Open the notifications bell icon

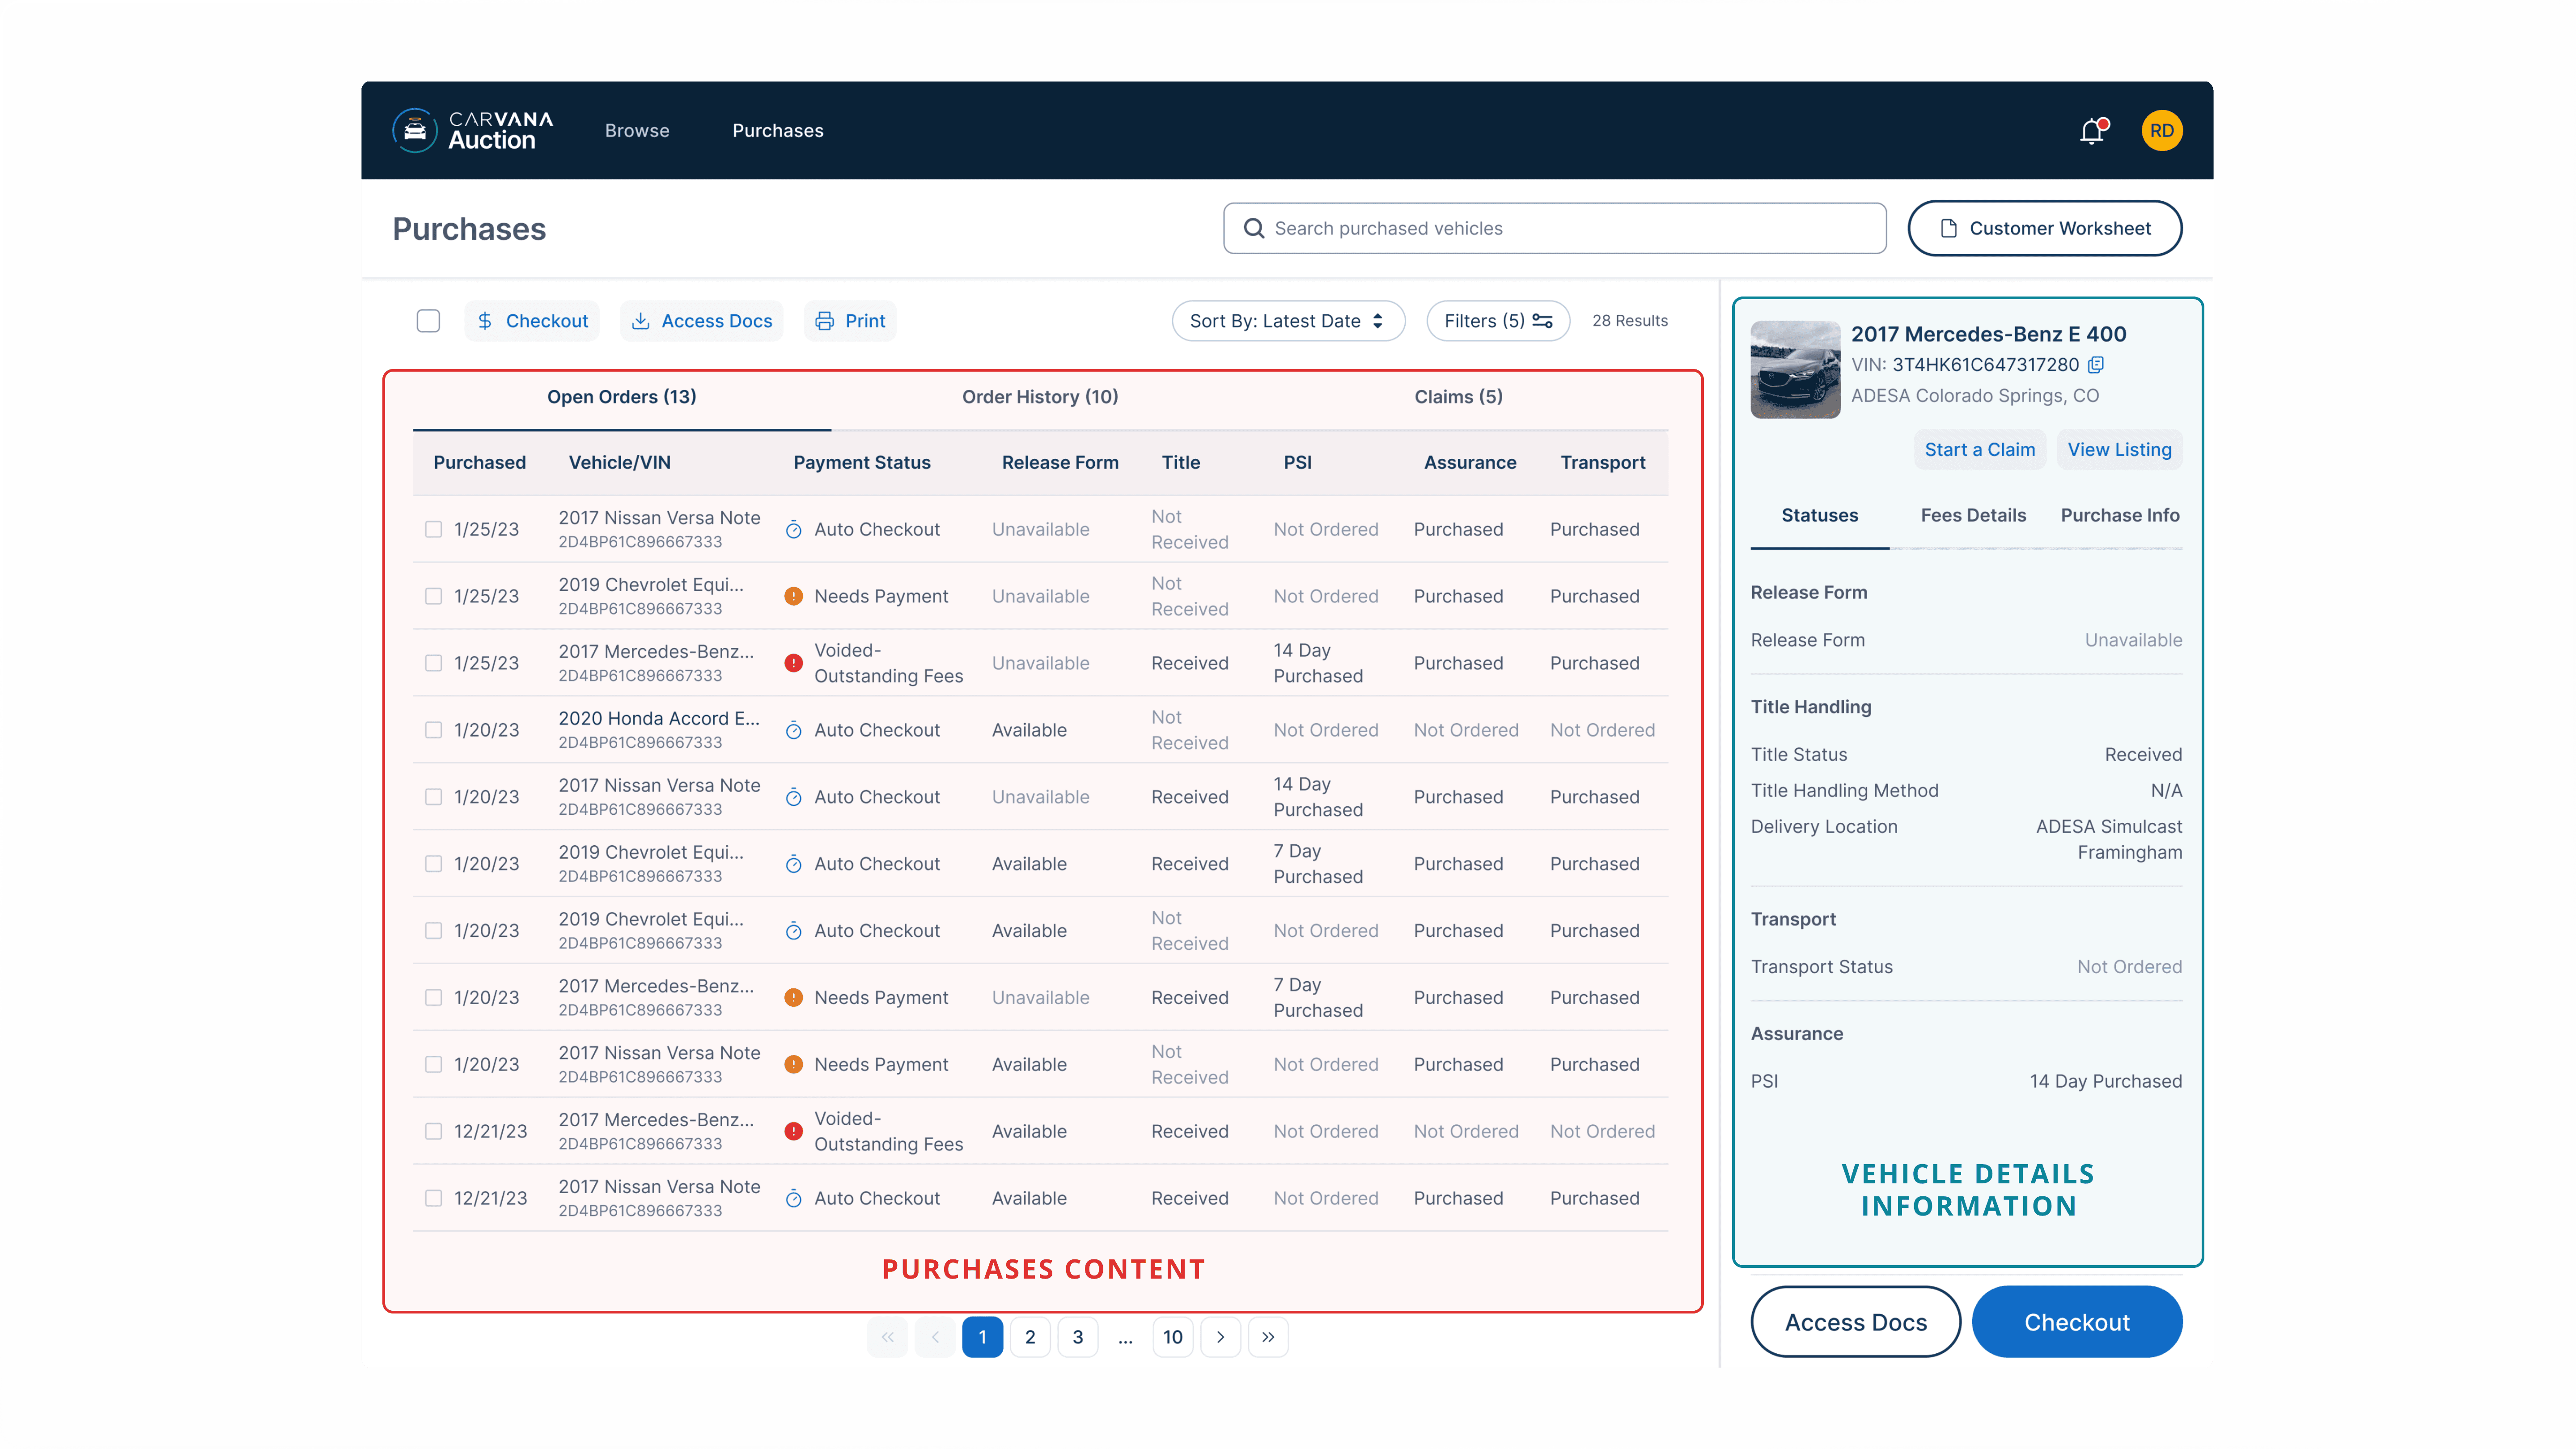[x=2092, y=131]
